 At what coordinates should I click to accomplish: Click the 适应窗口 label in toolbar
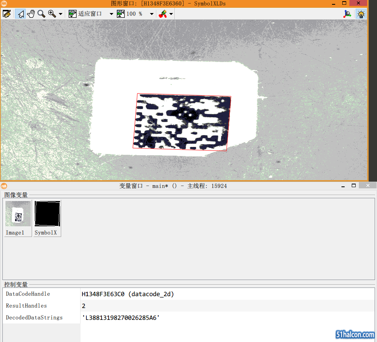click(90, 14)
